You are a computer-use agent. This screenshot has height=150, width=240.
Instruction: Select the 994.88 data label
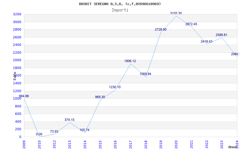(24, 96)
